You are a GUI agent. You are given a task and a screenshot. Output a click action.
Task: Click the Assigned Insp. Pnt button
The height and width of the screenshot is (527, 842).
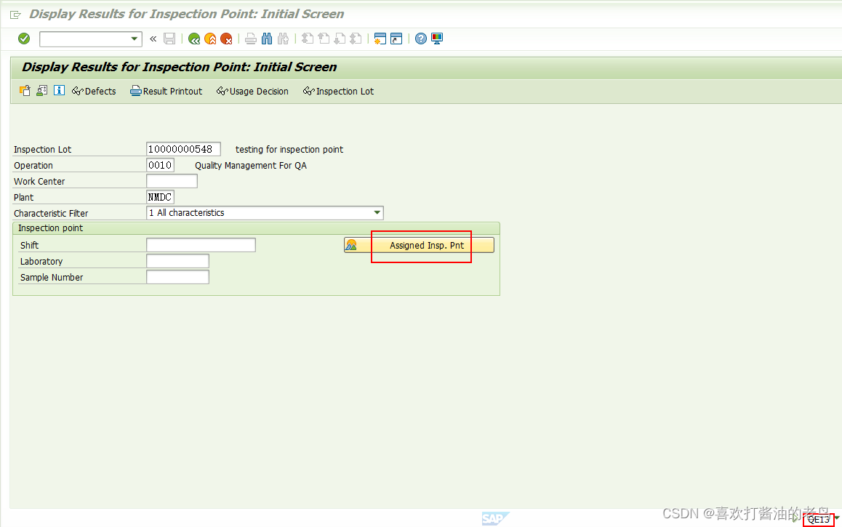(419, 245)
